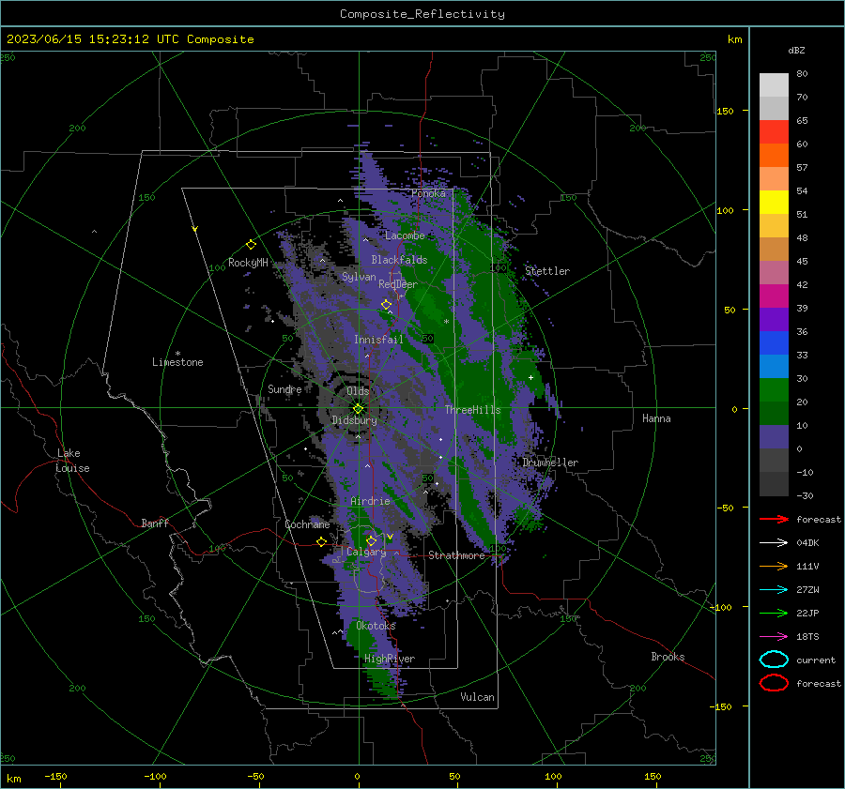
Task: Click the light gray 80 dBZ swatch
Action: pos(774,84)
